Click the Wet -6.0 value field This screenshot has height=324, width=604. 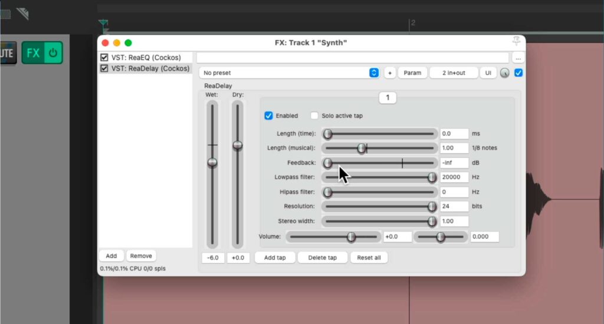point(212,258)
